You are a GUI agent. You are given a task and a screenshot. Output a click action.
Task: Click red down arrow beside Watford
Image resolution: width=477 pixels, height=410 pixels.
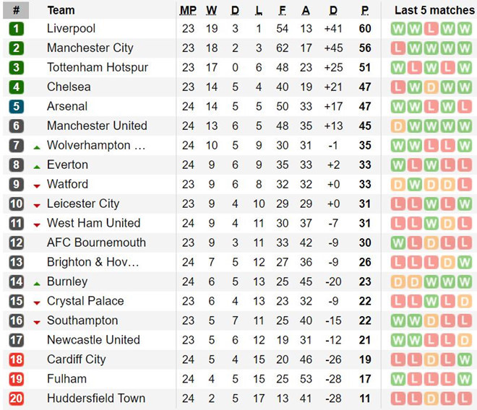(x=37, y=186)
